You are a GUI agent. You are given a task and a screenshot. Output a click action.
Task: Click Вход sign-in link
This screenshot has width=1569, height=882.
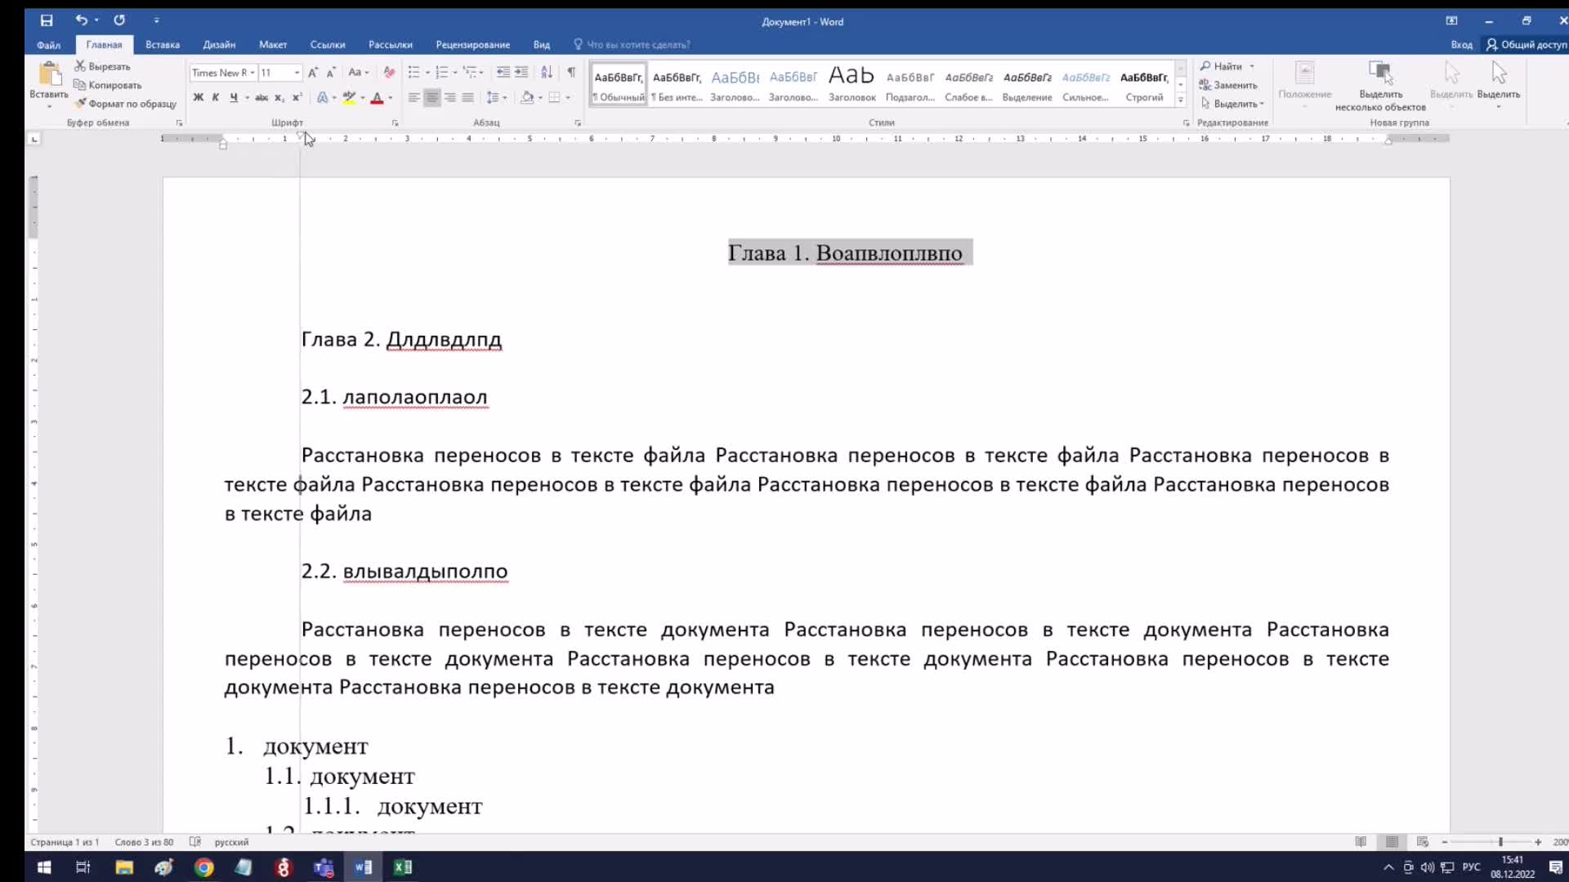click(1461, 45)
